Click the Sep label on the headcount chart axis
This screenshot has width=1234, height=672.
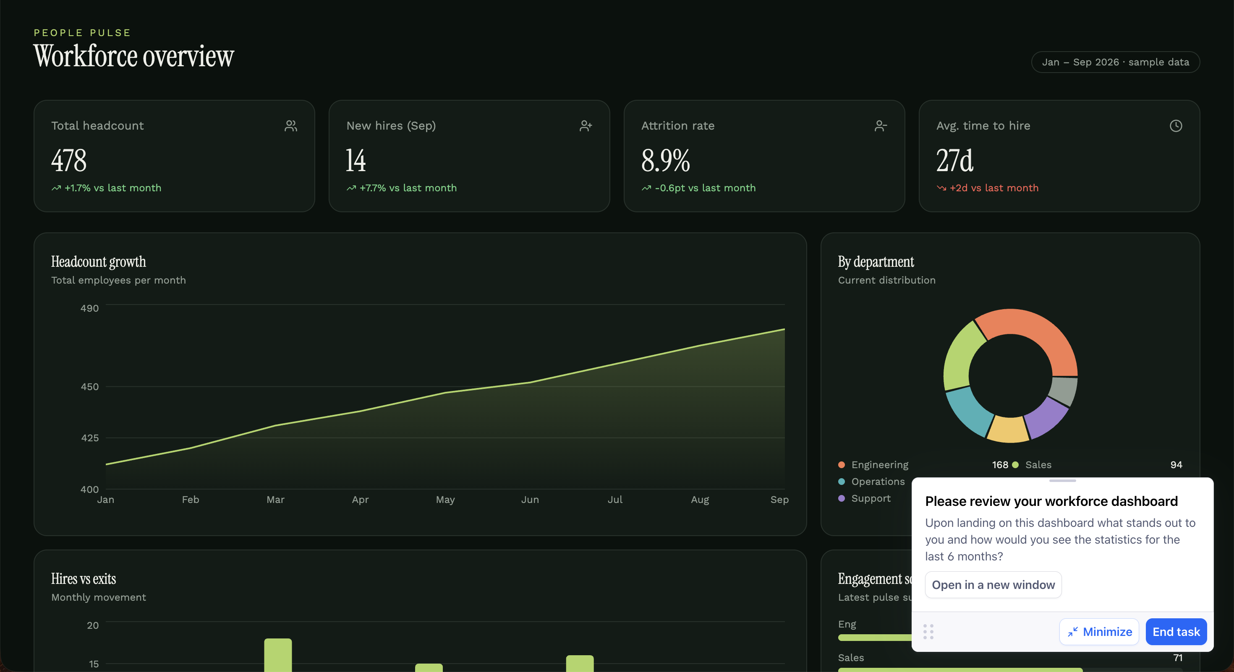coord(779,500)
